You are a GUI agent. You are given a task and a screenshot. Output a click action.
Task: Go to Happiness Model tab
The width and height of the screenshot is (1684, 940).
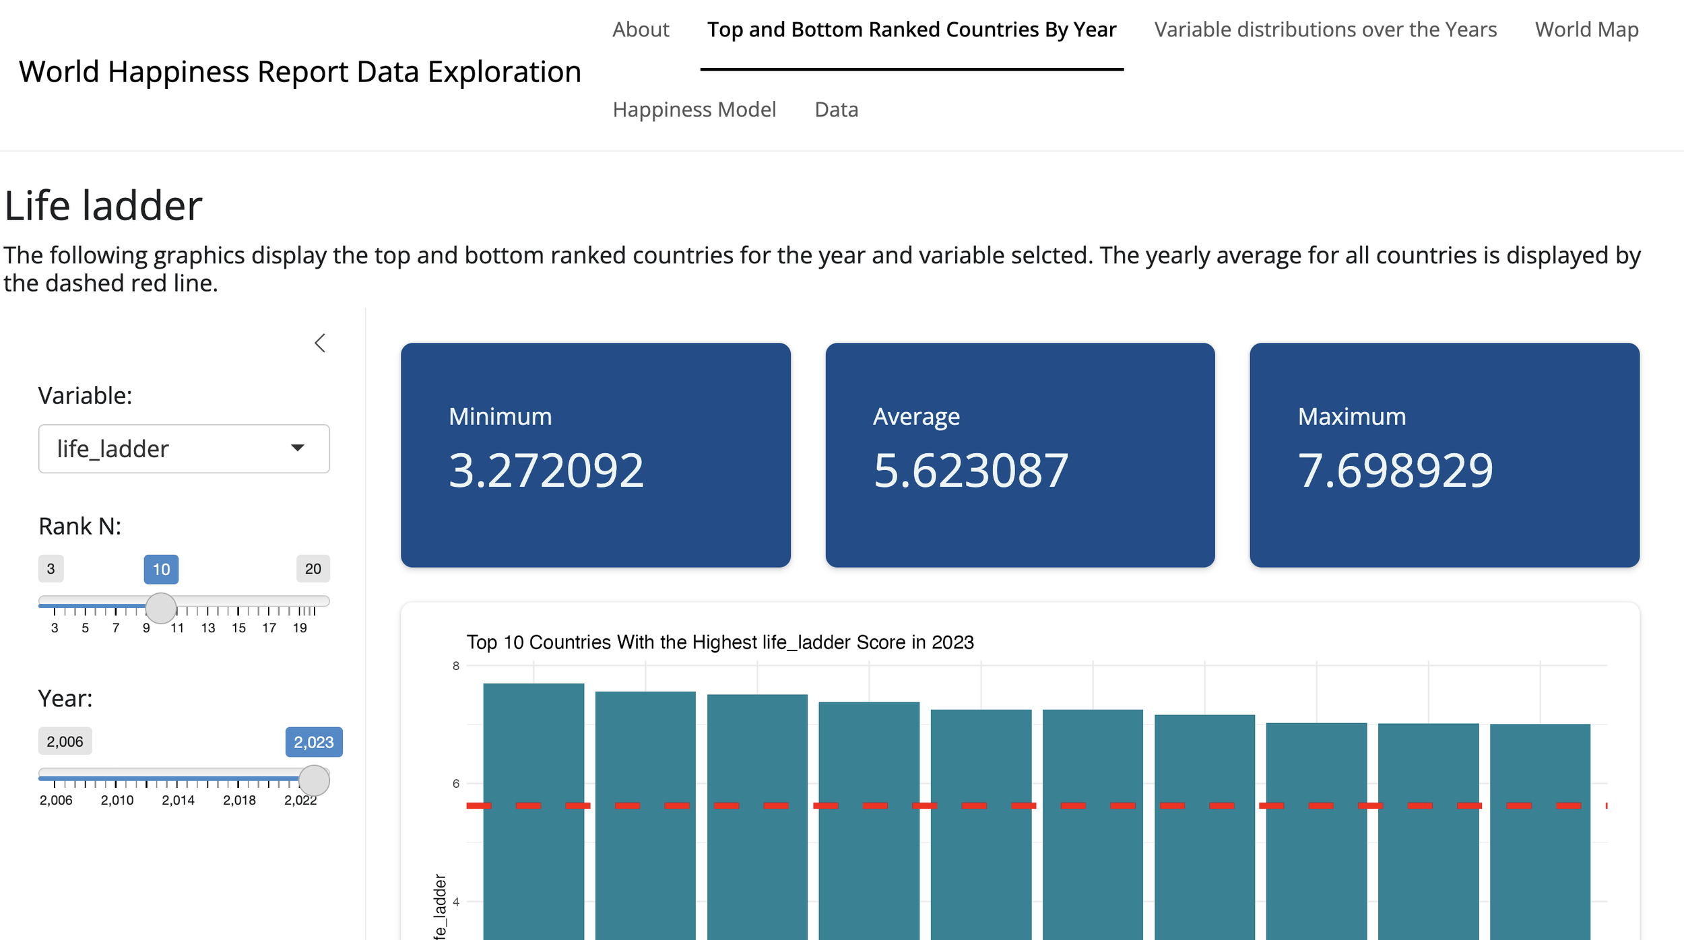694,109
